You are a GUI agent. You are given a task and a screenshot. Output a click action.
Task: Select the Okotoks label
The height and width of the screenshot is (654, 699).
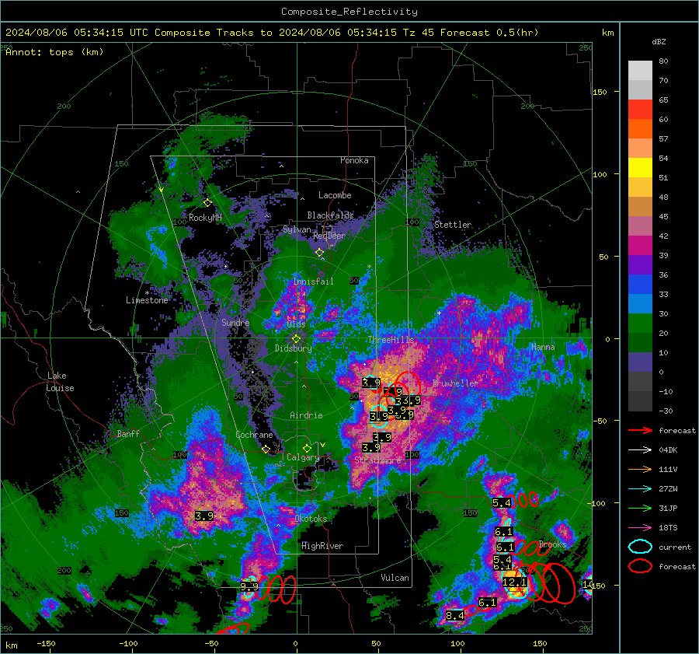311,519
